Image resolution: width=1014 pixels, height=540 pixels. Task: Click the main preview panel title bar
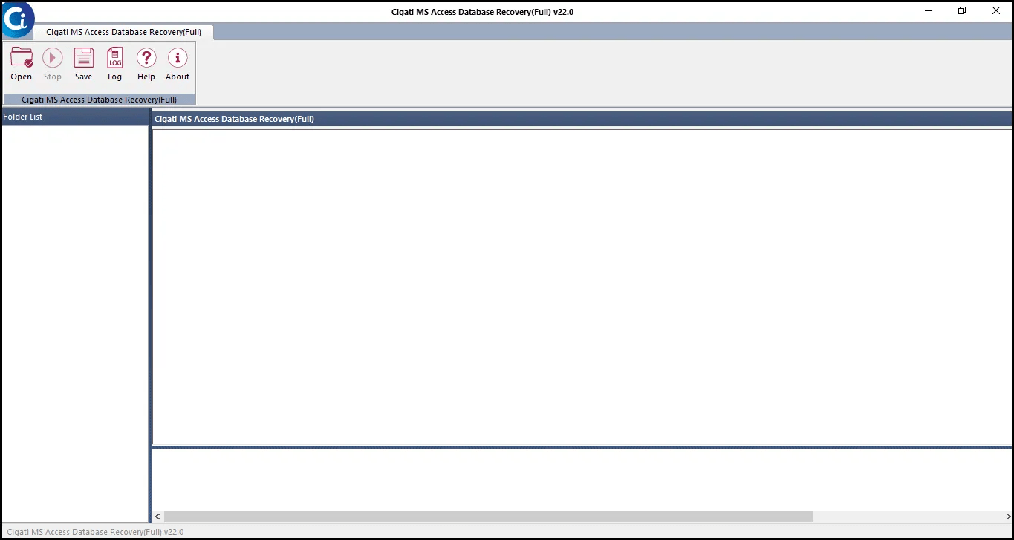[x=582, y=119]
